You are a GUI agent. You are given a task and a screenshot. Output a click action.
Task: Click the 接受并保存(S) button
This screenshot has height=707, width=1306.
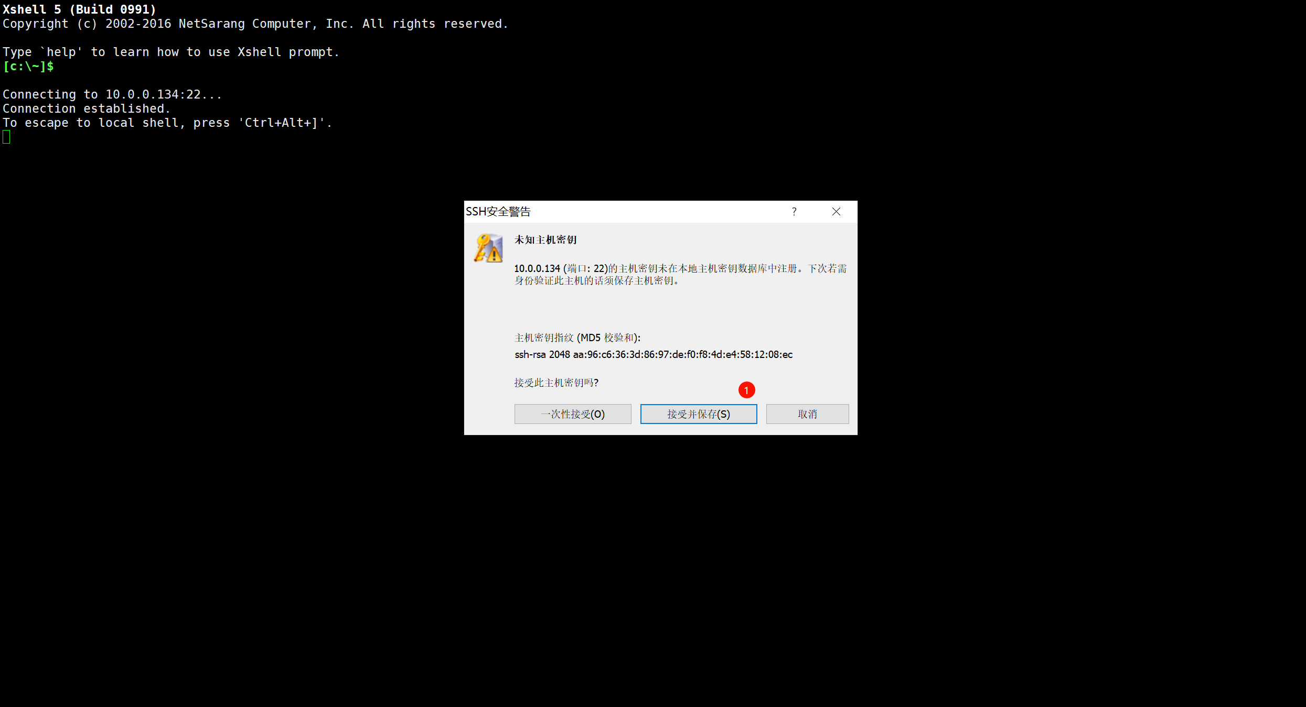click(698, 414)
